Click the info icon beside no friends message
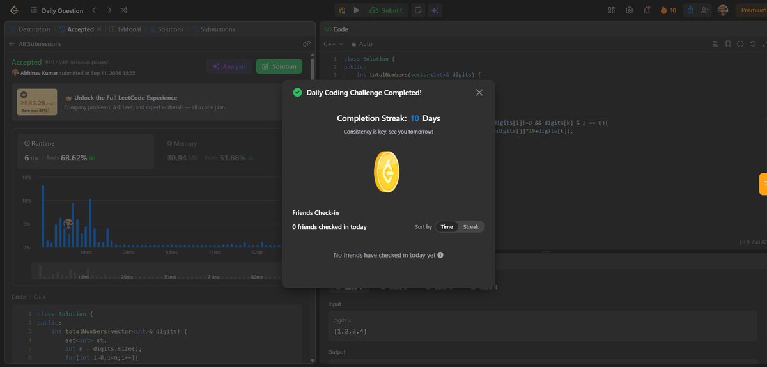The height and width of the screenshot is (367, 767). [440, 255]
